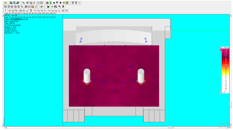The image size is (233, 130).
Task: Click the zoom extents icon
Action: (38, 3)
